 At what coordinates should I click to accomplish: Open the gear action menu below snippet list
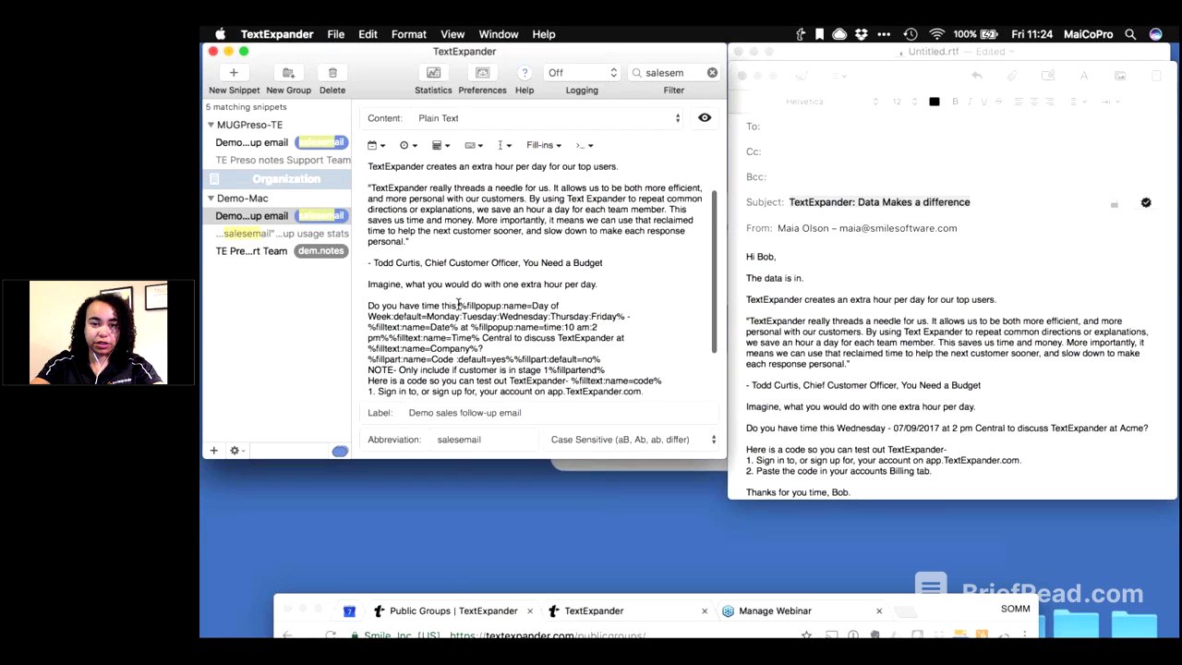point(236,451)
